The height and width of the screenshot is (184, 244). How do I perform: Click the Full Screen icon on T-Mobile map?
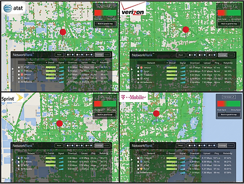click(229, 97)
